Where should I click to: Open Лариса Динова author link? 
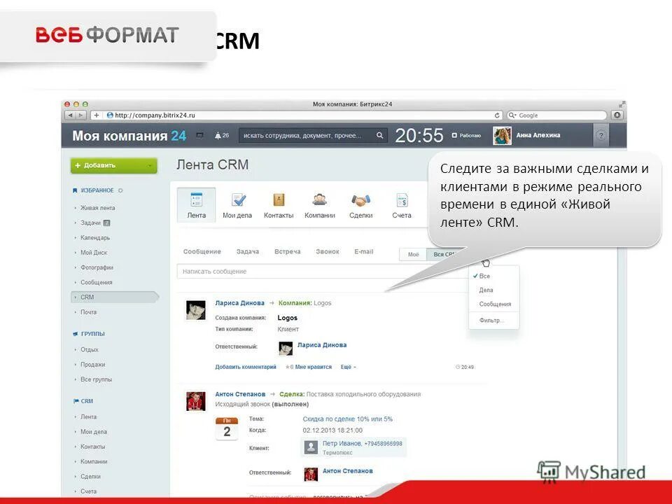point(239,303)
